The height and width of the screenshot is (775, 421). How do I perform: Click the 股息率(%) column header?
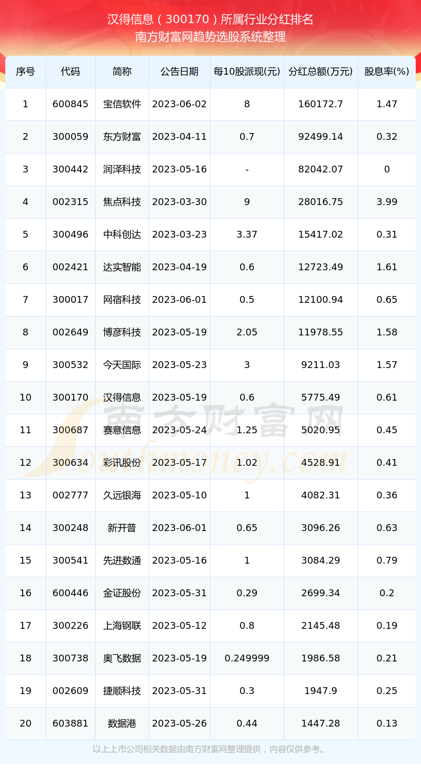coord(387,72)
